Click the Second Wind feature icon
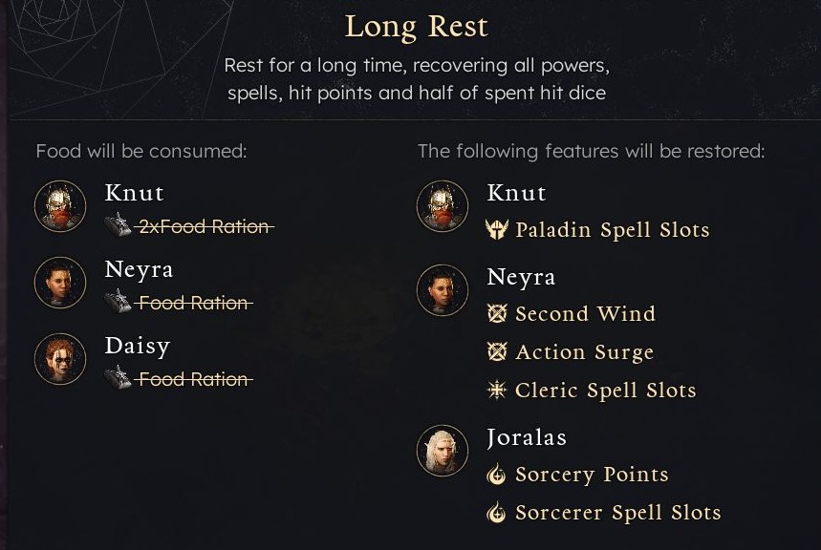This screenshot has height=550, width=821. click(496, 314)
